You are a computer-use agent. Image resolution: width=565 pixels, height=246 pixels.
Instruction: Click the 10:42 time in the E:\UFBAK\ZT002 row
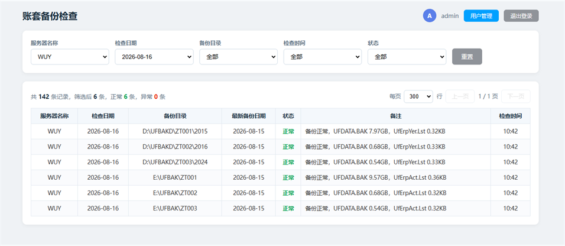[x=511, y=193]
